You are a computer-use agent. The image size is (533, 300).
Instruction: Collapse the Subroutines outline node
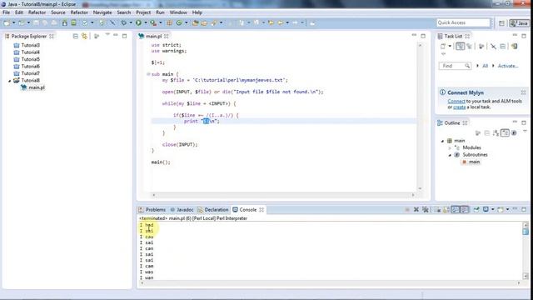[x=450, y=155]
